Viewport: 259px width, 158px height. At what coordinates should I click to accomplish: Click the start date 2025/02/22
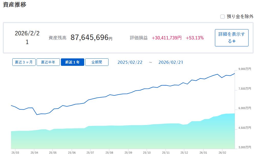pyautogui.click(x=130, y=62)
